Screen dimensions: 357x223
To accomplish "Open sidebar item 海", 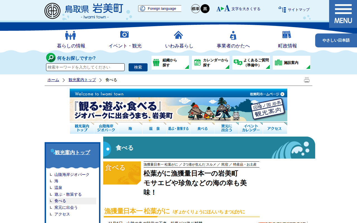I will tap(56, 181).
